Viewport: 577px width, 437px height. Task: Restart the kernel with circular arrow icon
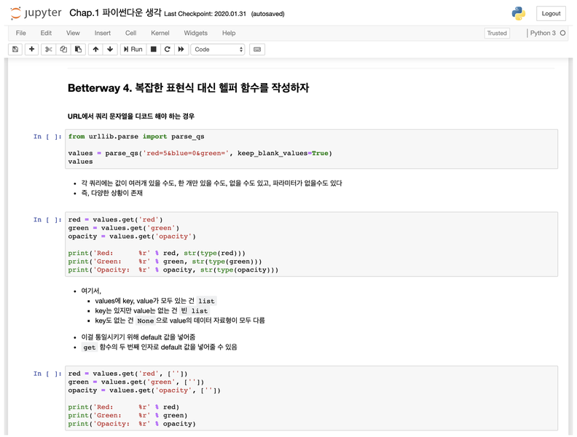tap(167, 50)
